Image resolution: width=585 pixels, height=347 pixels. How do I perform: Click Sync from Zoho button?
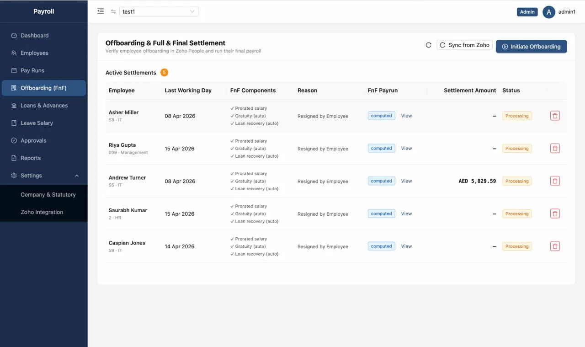pyautogui.click(x=464, y=45)
